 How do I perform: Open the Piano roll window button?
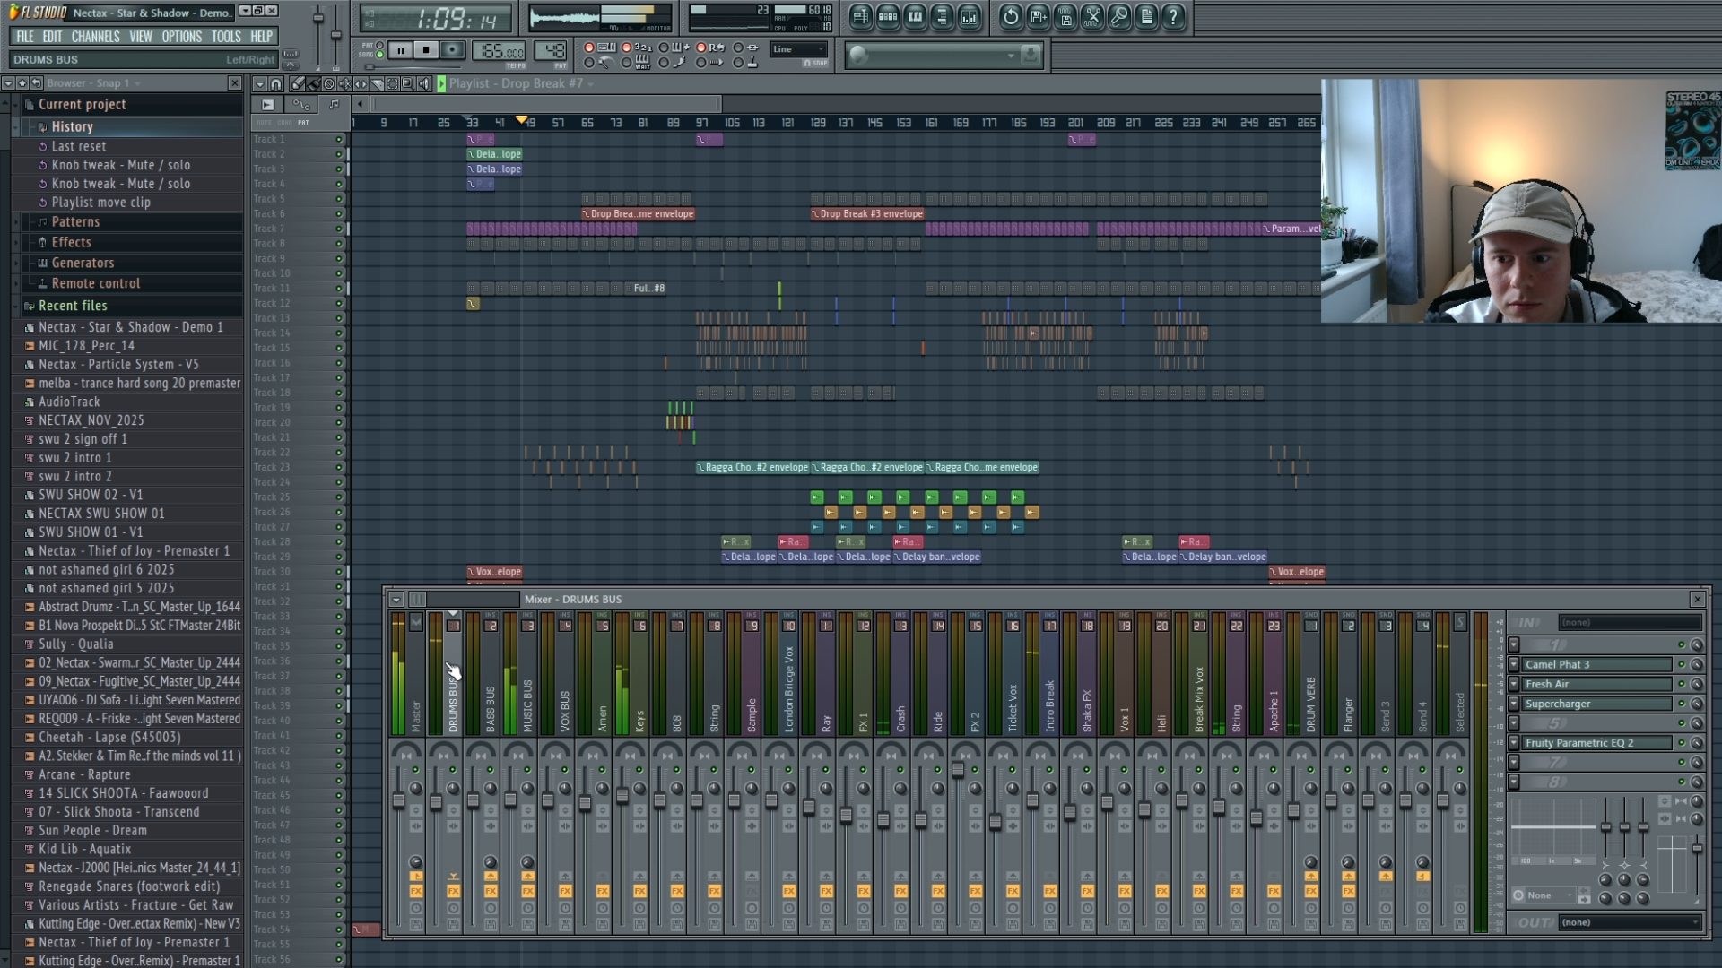click(915, 16)
